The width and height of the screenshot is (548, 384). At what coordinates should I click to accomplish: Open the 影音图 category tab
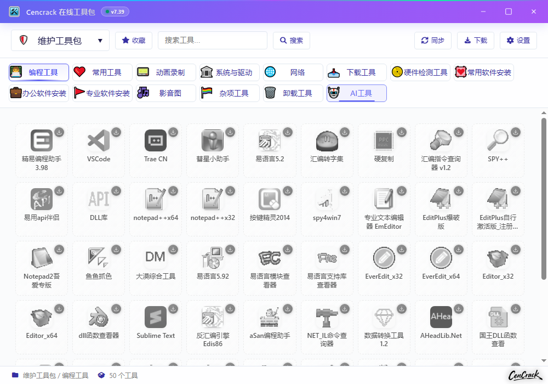click(x=166, y=93)
